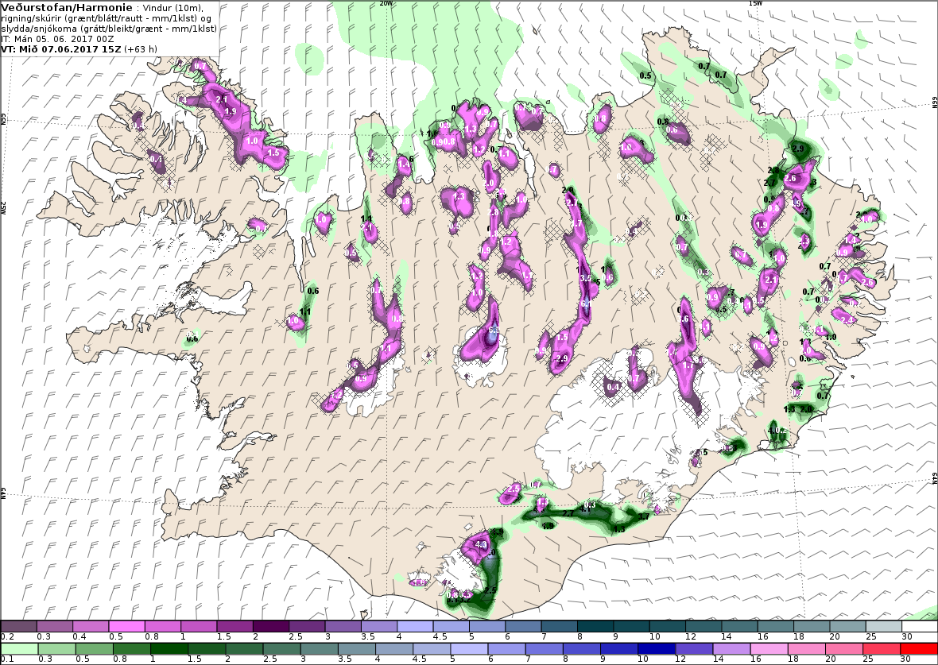
Task: Click the white 30 swatch in the upper legend row
Action: [920, 627]
